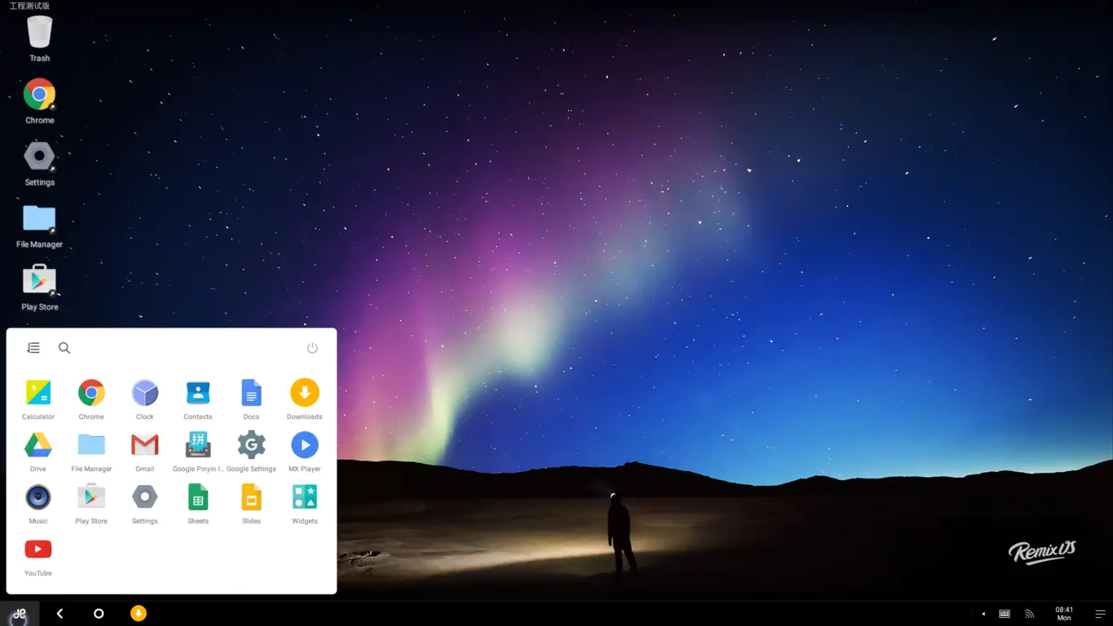Launch MX Player
This screenshot has width=1113, height=626.
click(305, 452)
